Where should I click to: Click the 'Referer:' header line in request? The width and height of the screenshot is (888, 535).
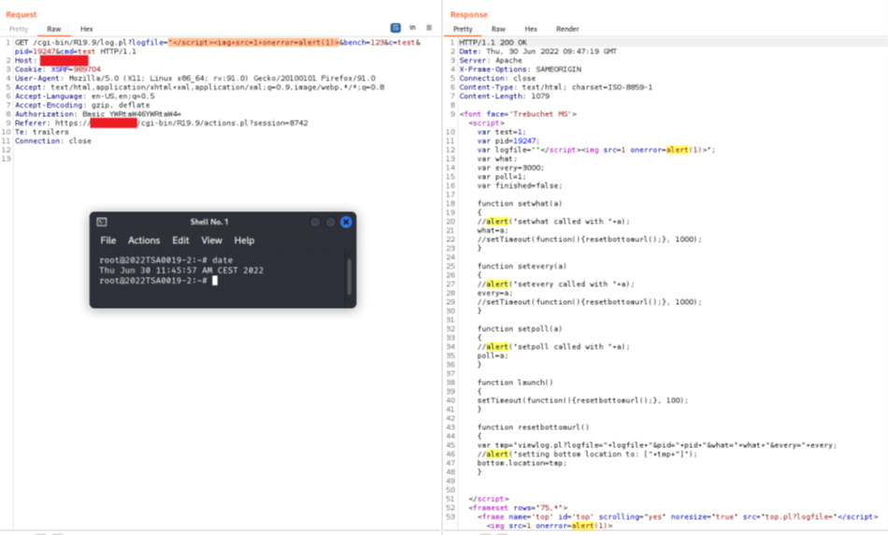pos(162,123)
